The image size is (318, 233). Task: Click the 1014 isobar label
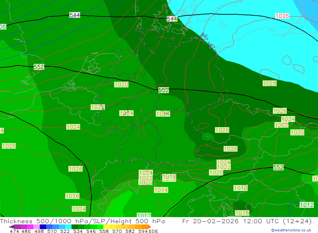pos(161,190)
